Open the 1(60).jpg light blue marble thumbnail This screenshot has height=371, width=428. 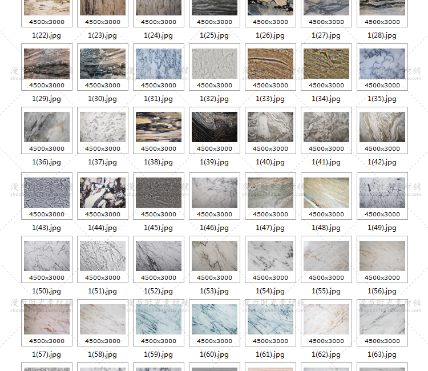(x=215, y=319)
